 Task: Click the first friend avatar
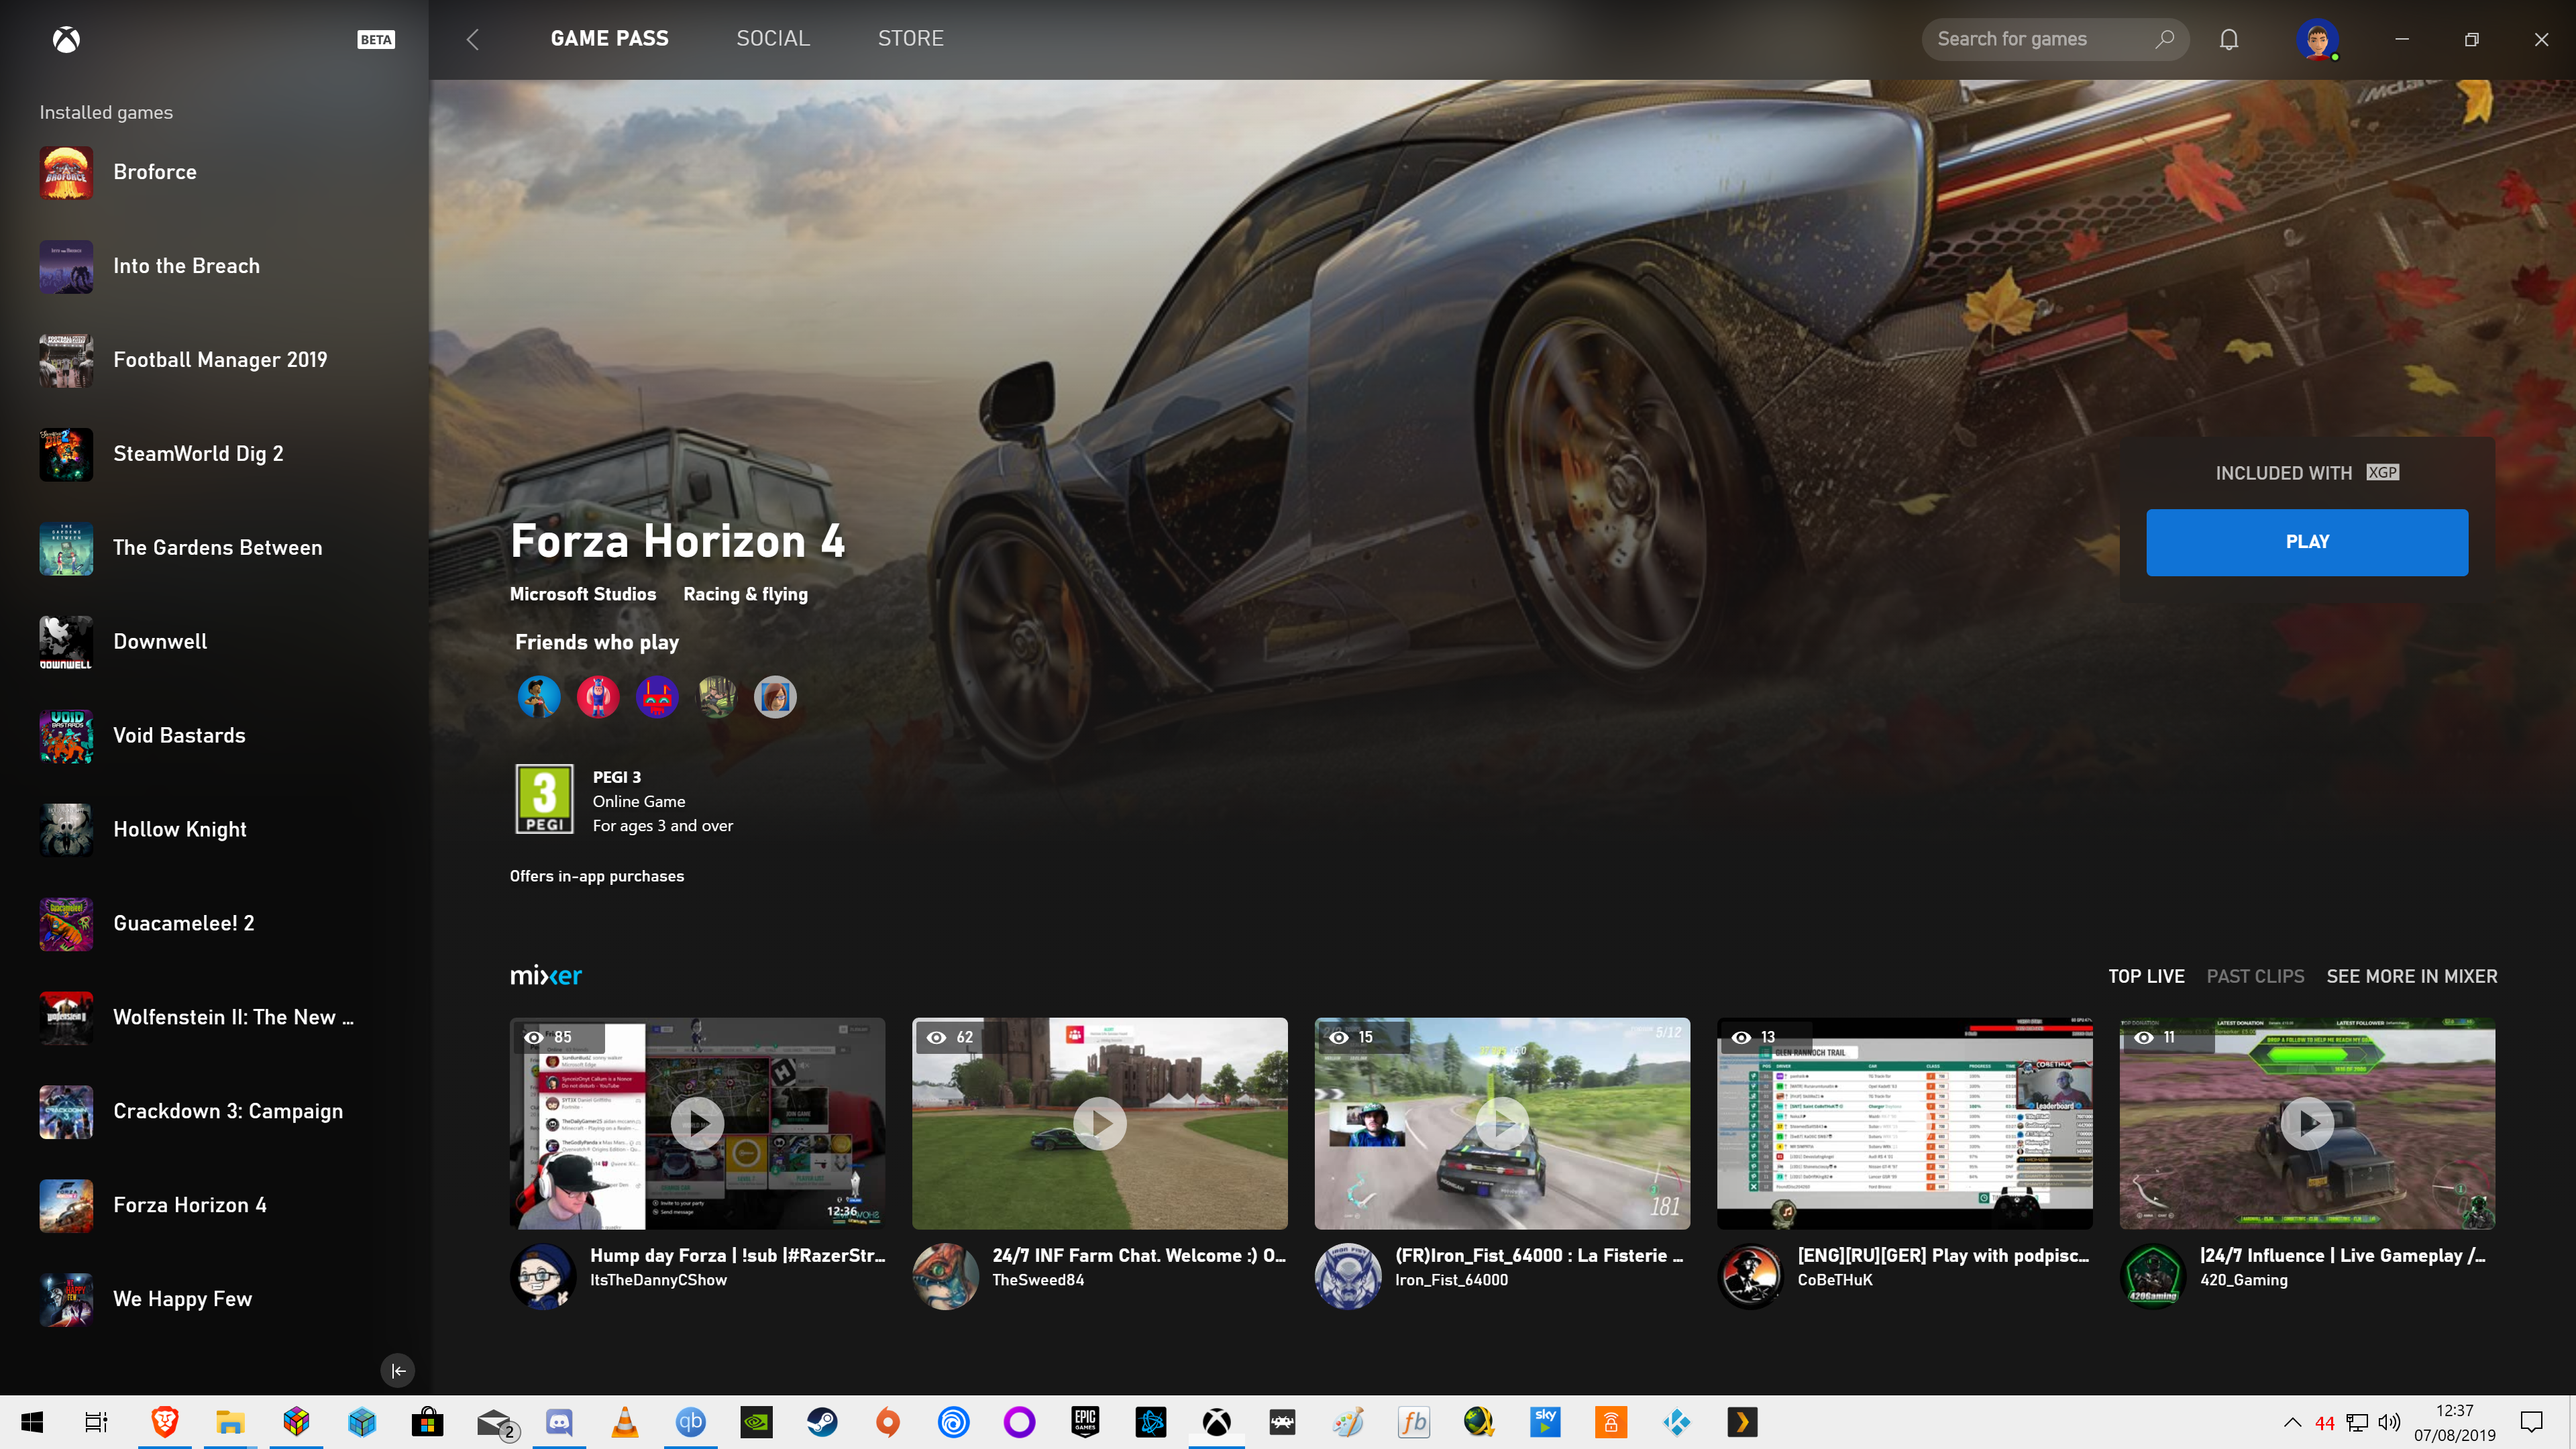538,697
